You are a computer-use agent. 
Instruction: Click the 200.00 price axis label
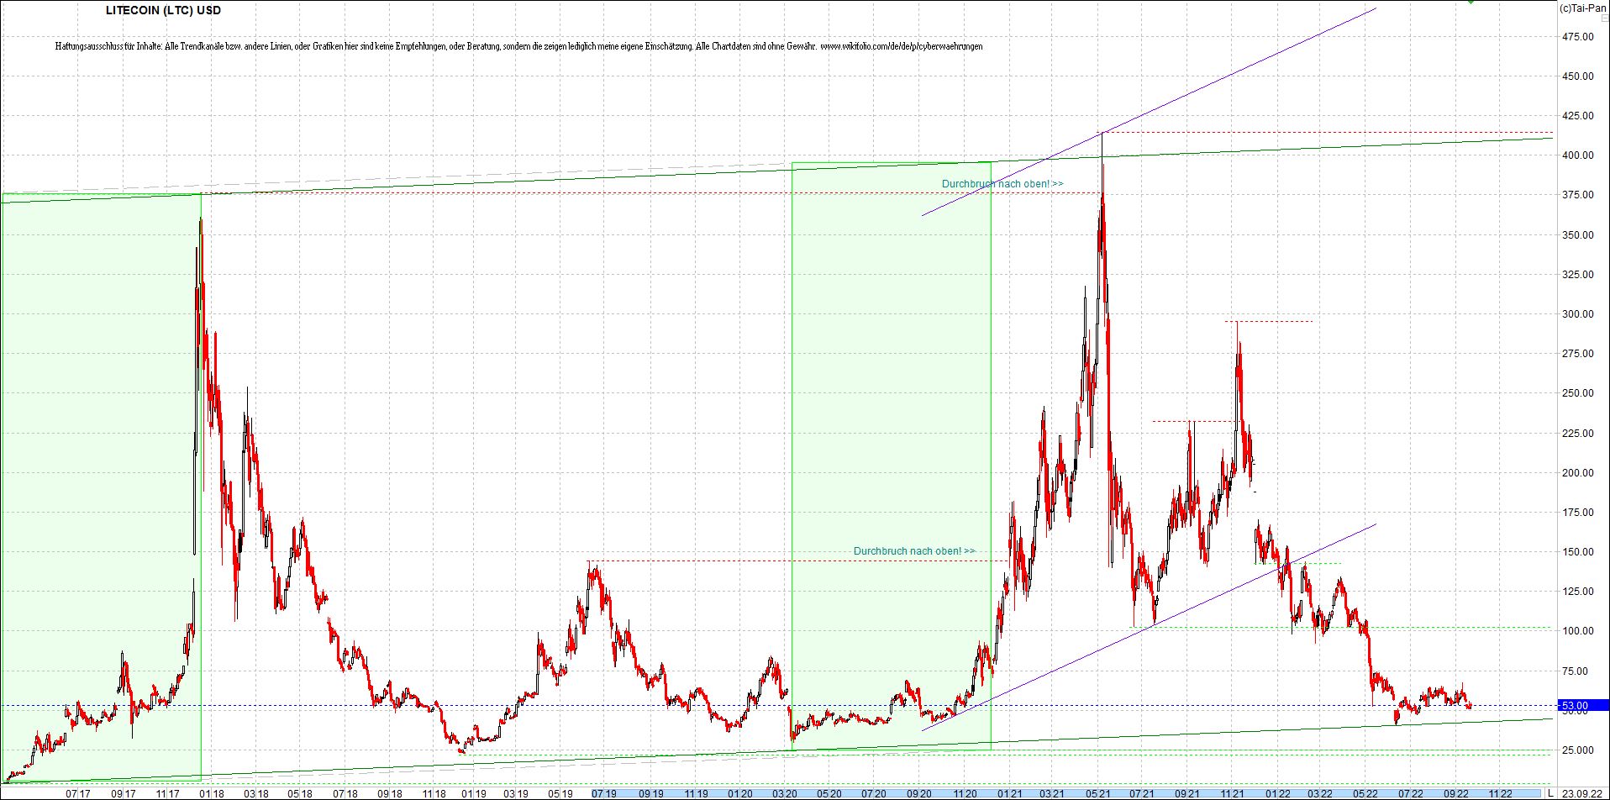click(x=1577, y=473)
